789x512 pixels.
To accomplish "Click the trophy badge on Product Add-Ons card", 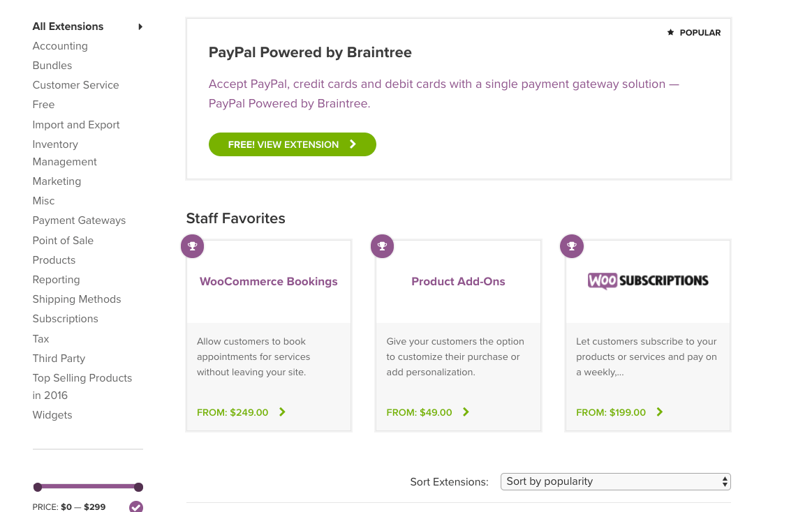I will [383, 246].
